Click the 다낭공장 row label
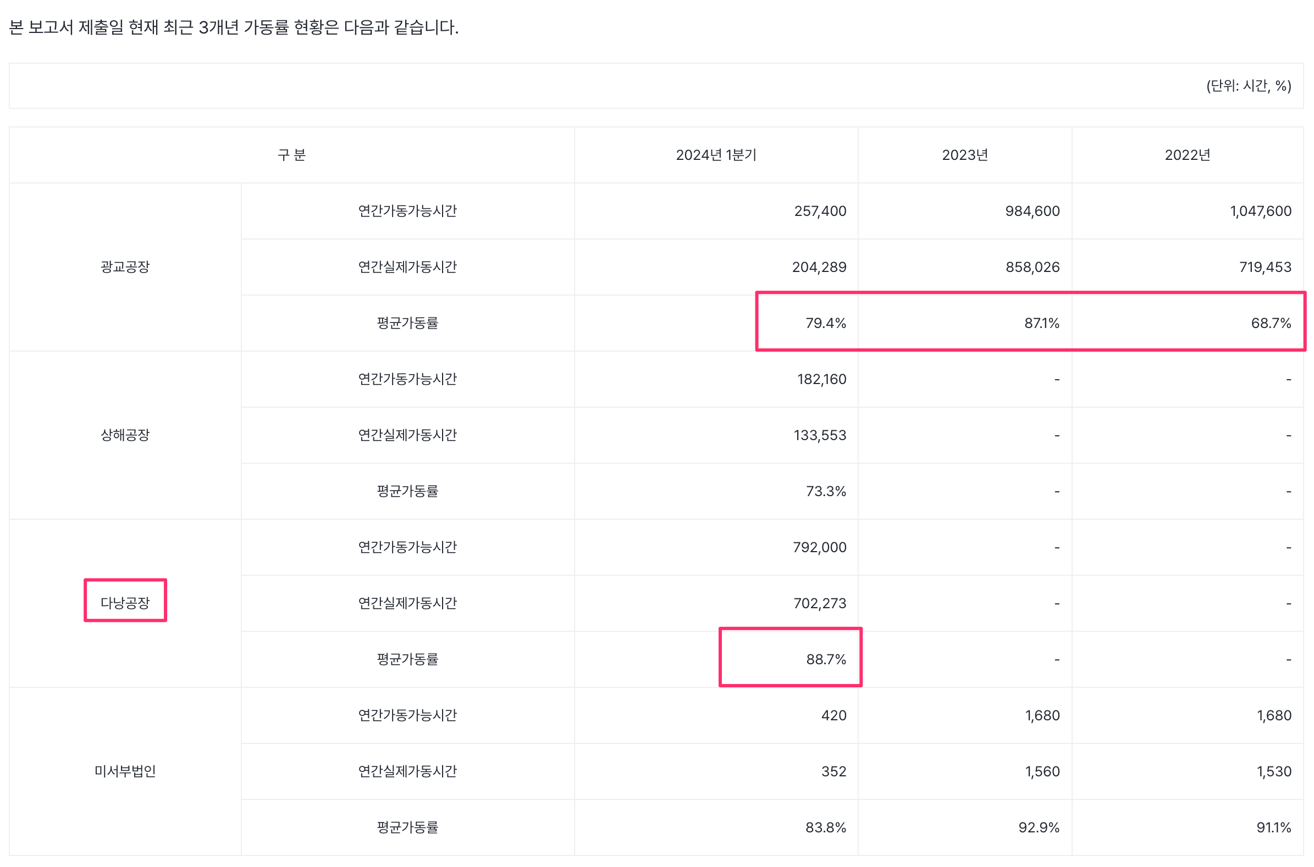This screenshot has height=867, width=1314. tap(125, 603)
